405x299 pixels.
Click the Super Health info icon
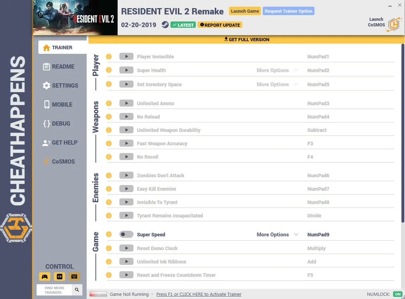click(109, 70)
